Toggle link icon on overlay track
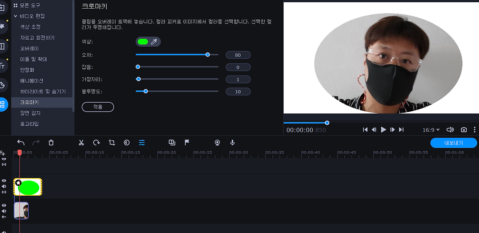Screen dimensions: 479x233 point(4,192)
